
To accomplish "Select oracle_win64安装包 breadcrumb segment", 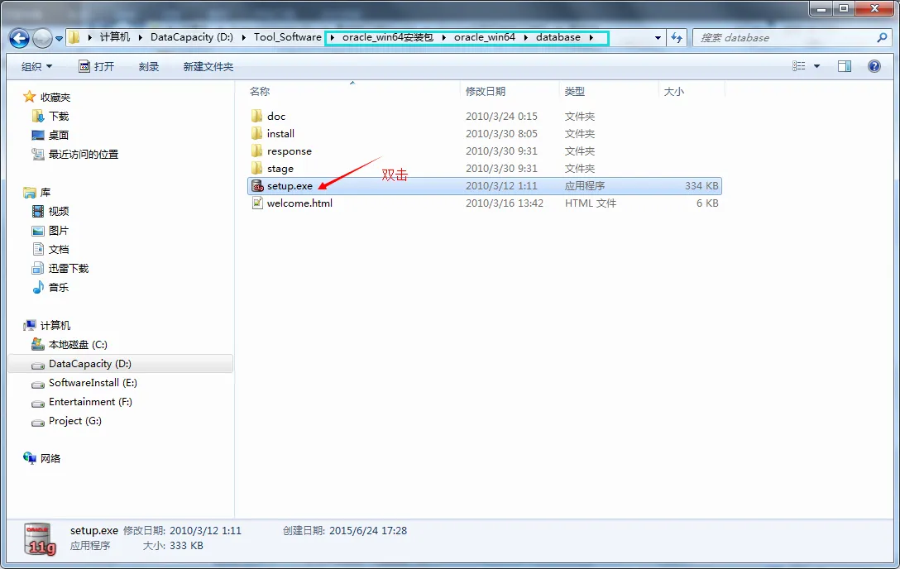I will [387, 37].
